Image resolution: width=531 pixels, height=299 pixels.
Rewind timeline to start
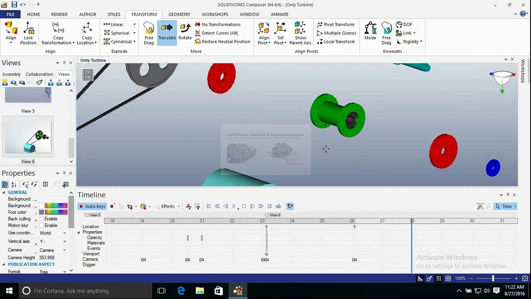coord(209,206)
